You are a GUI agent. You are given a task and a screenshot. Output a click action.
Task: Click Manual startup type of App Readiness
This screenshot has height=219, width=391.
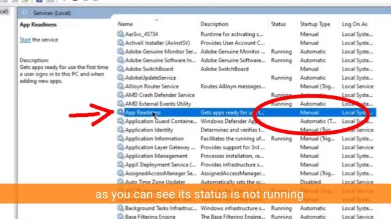click(309, 113)
